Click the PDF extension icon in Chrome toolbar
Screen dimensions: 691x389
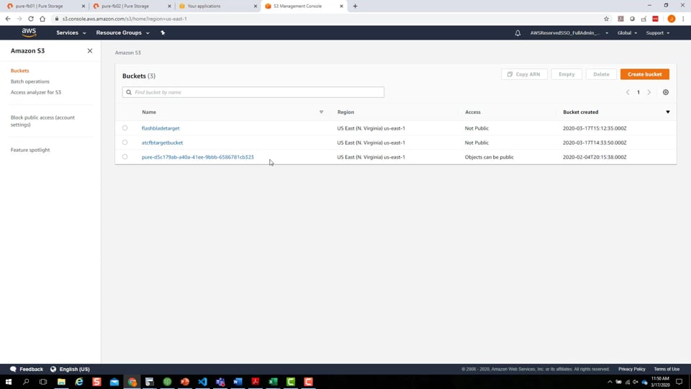pos(620,19)
